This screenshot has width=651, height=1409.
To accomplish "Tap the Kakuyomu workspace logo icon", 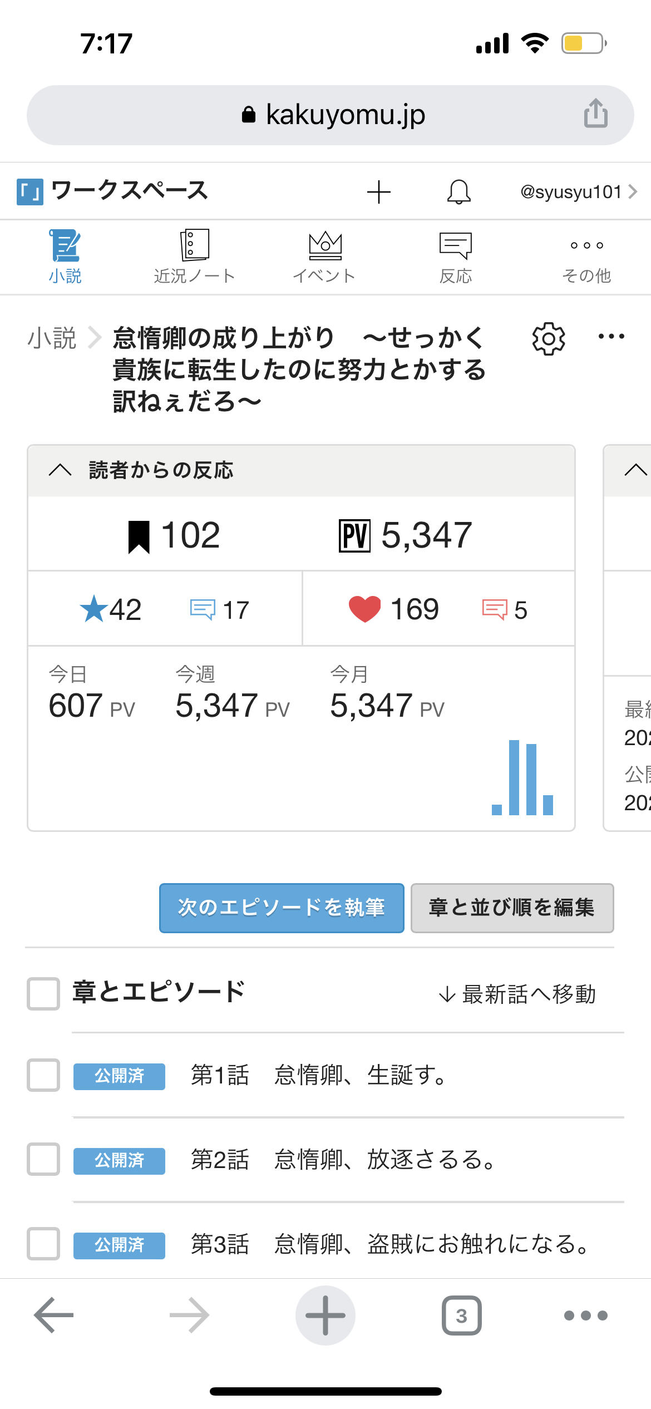I will (30, 192).
